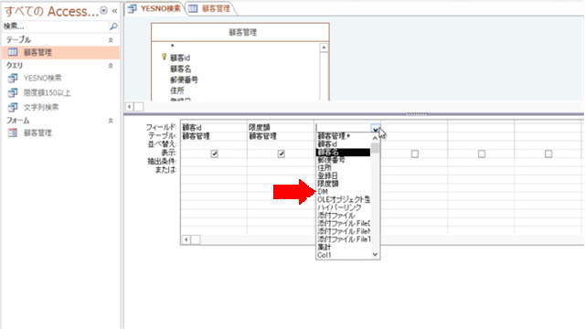Image resolution: width=585 pixels, height=329 pixels.
Task: Open the 限度額150以上 query icon
Action: pos(13,92)
